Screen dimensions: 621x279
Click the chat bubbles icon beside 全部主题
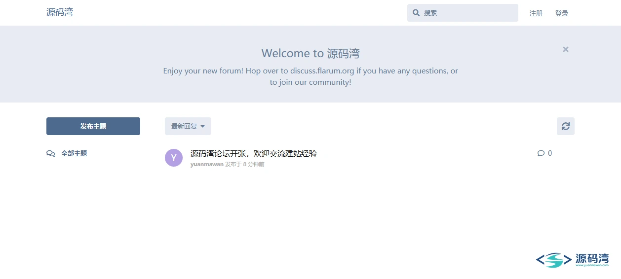51,154
